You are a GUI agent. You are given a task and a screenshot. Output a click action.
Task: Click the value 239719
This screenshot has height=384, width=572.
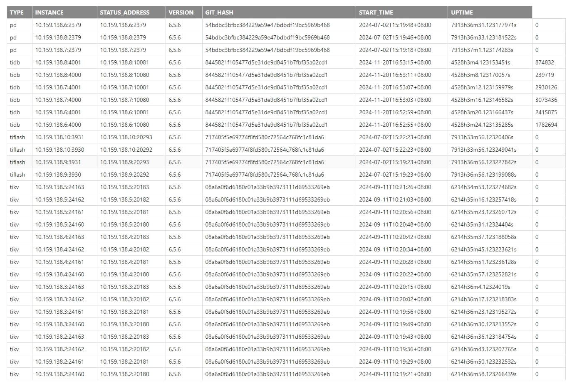[x=545, y=75]
